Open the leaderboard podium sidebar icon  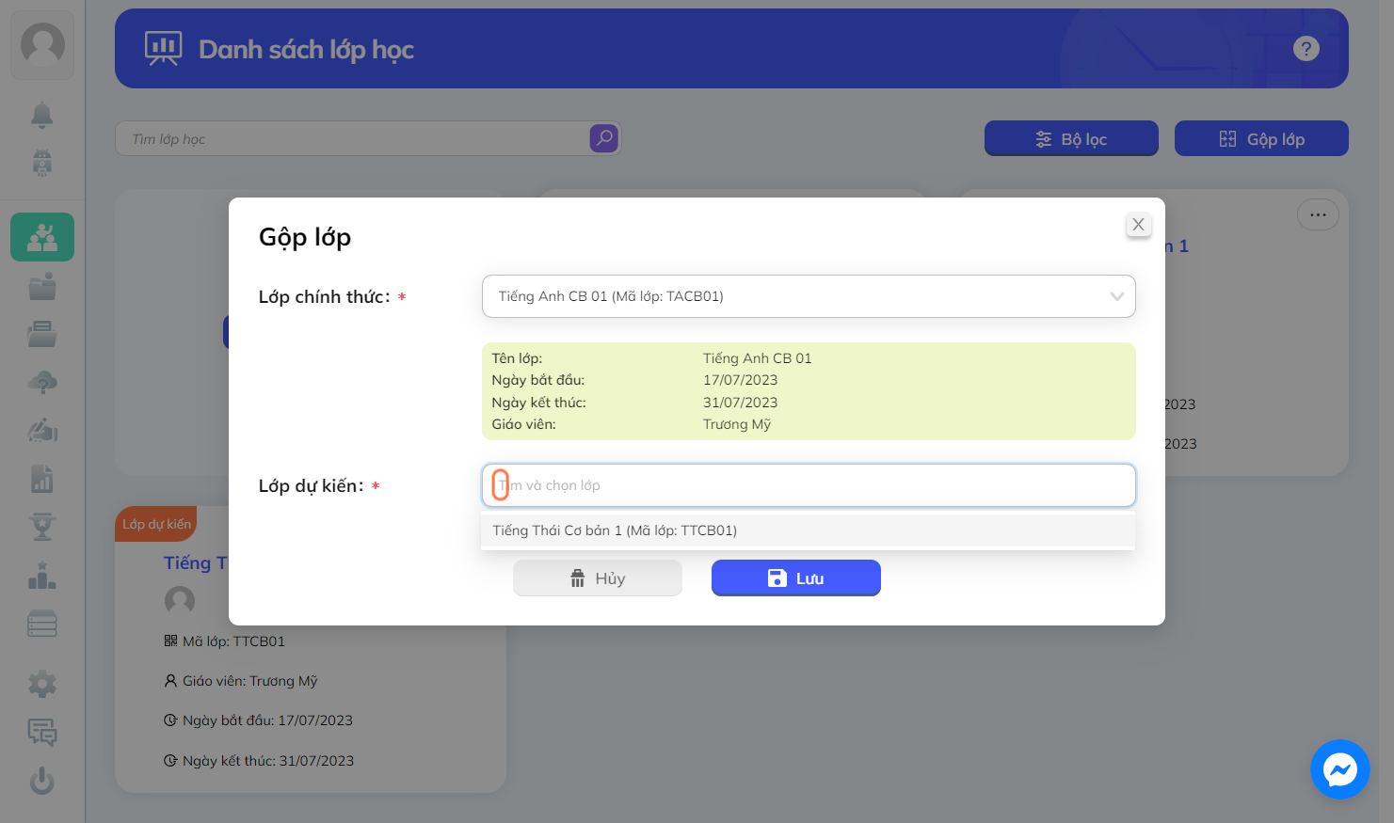click(42, 575)
